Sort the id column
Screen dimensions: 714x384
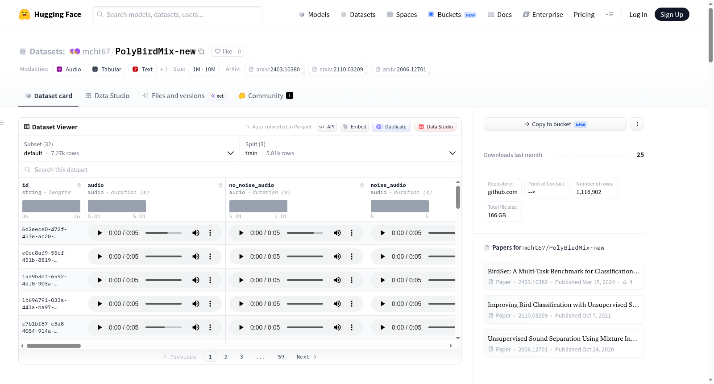click(x=79, y=185)
